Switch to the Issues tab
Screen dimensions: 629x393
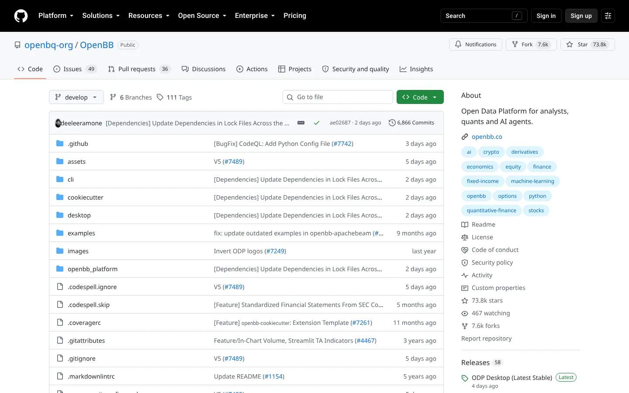[75, 69]
